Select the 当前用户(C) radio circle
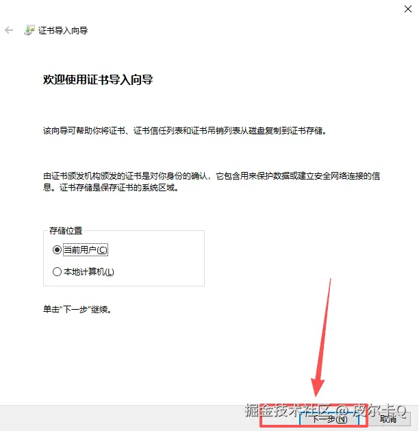This screenshot has height=431, width=419. pyautogui.click(x=57, y=250)
